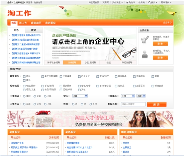The width and height of the screenshot is (184, 156).
Task: Click the 淘工作 logo
Action: [19, 13]
